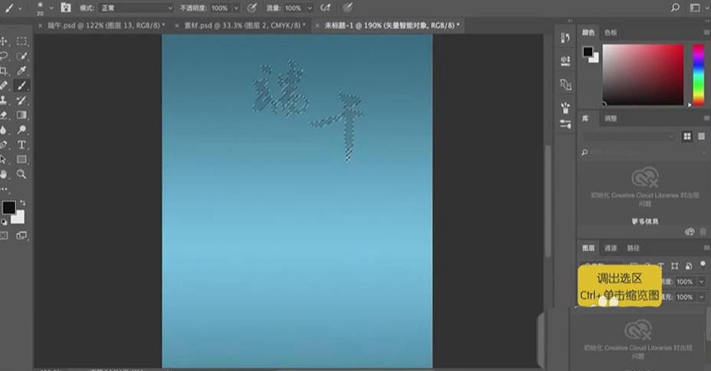Select the Brush tool in the toolbox
Screen dimensions: 711x371
[x=22, y=86]
